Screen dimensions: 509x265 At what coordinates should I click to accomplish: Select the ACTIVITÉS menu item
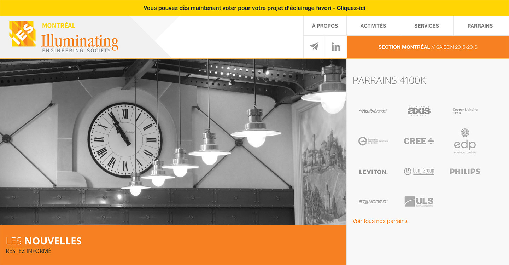373,25
